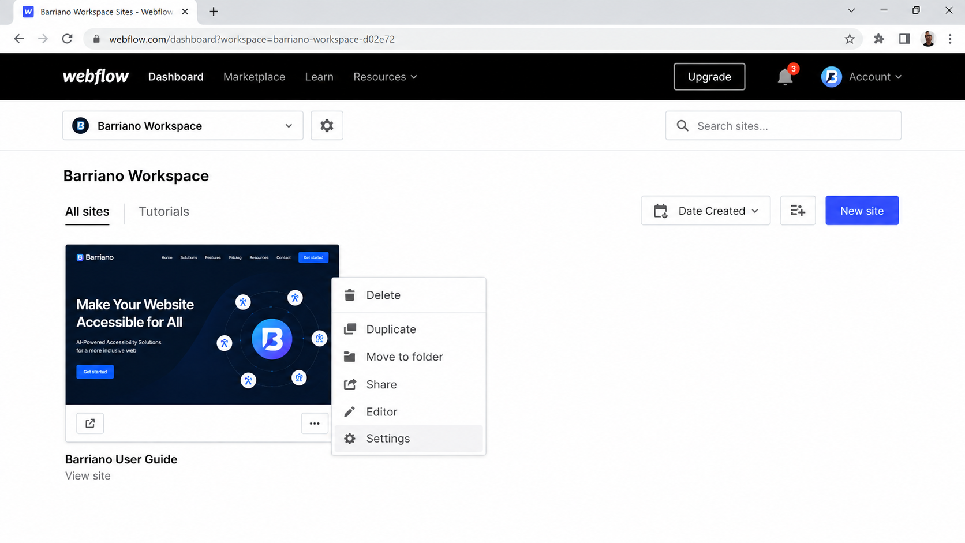965x543 pixels.
Task: Close the Barriano Workspace Sites browser tab
Action: (185, 12)
